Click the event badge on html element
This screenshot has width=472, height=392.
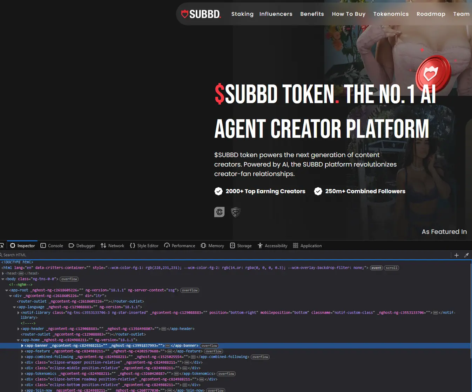(376, 268)
